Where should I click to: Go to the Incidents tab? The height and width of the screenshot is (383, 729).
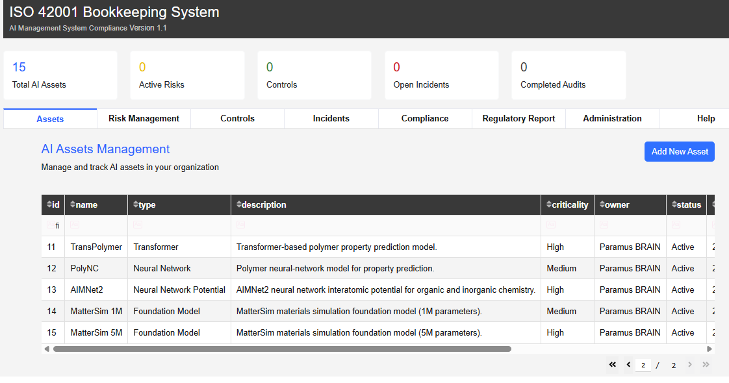click(331, 118)
